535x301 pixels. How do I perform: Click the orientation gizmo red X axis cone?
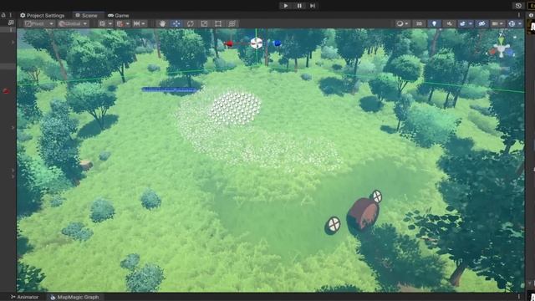tap(492, 52)
